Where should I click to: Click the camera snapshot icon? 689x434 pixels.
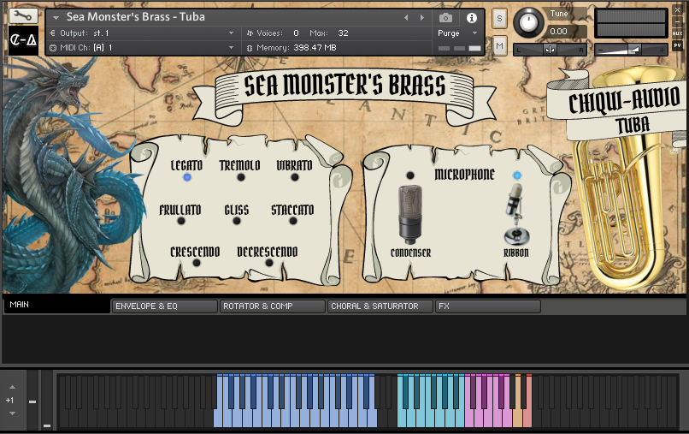tap(445, 17)
